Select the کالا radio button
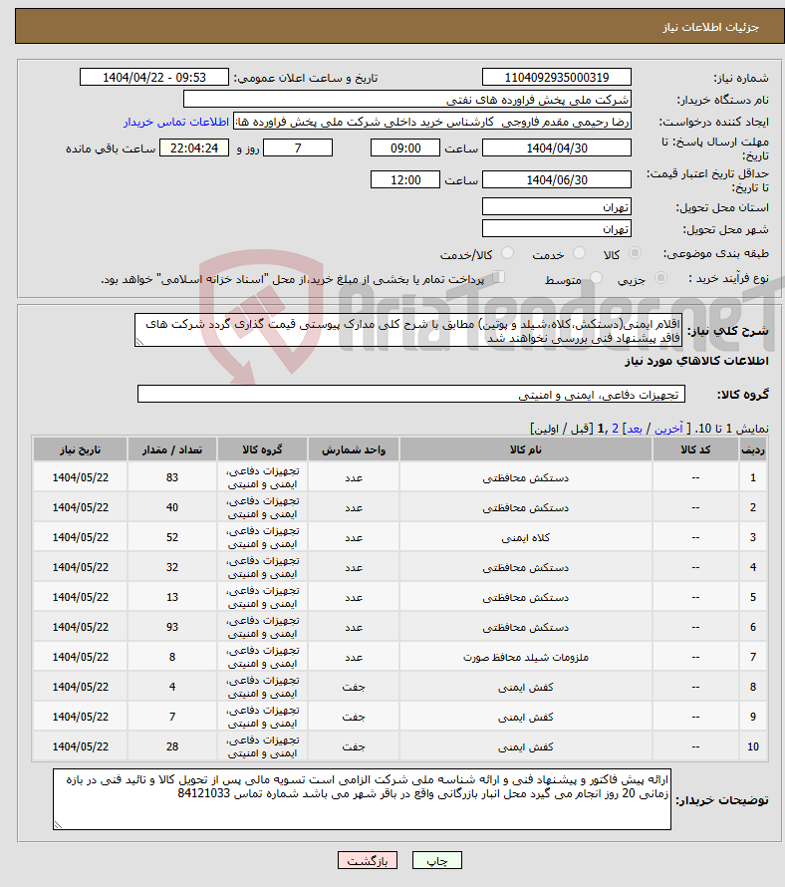The width and height of the screenshot is (785, 887). pyautogui.click(x=636, y=253)
